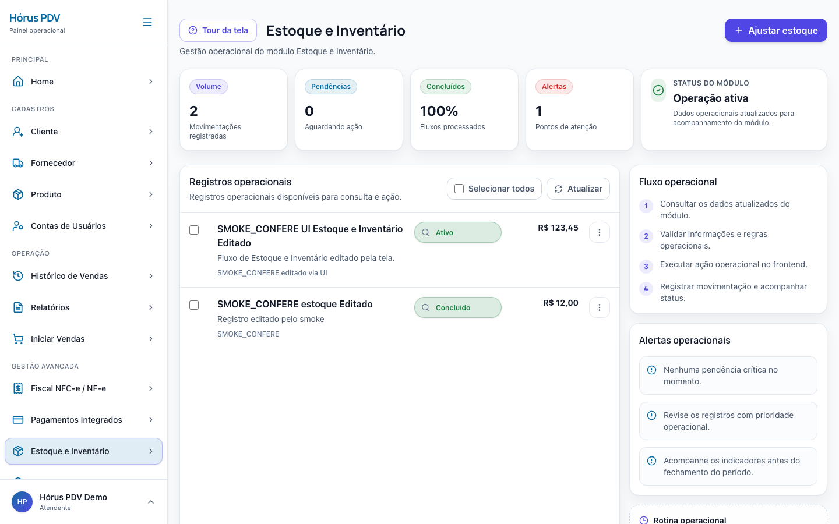Viewport: 839px width, 524px height.
Task: Open the Home menu item
Action: point(83,82)
